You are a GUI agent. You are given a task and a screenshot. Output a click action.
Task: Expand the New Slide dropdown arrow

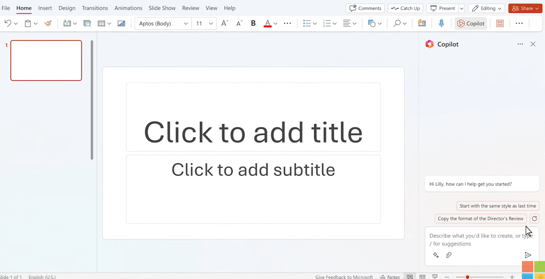75,23
